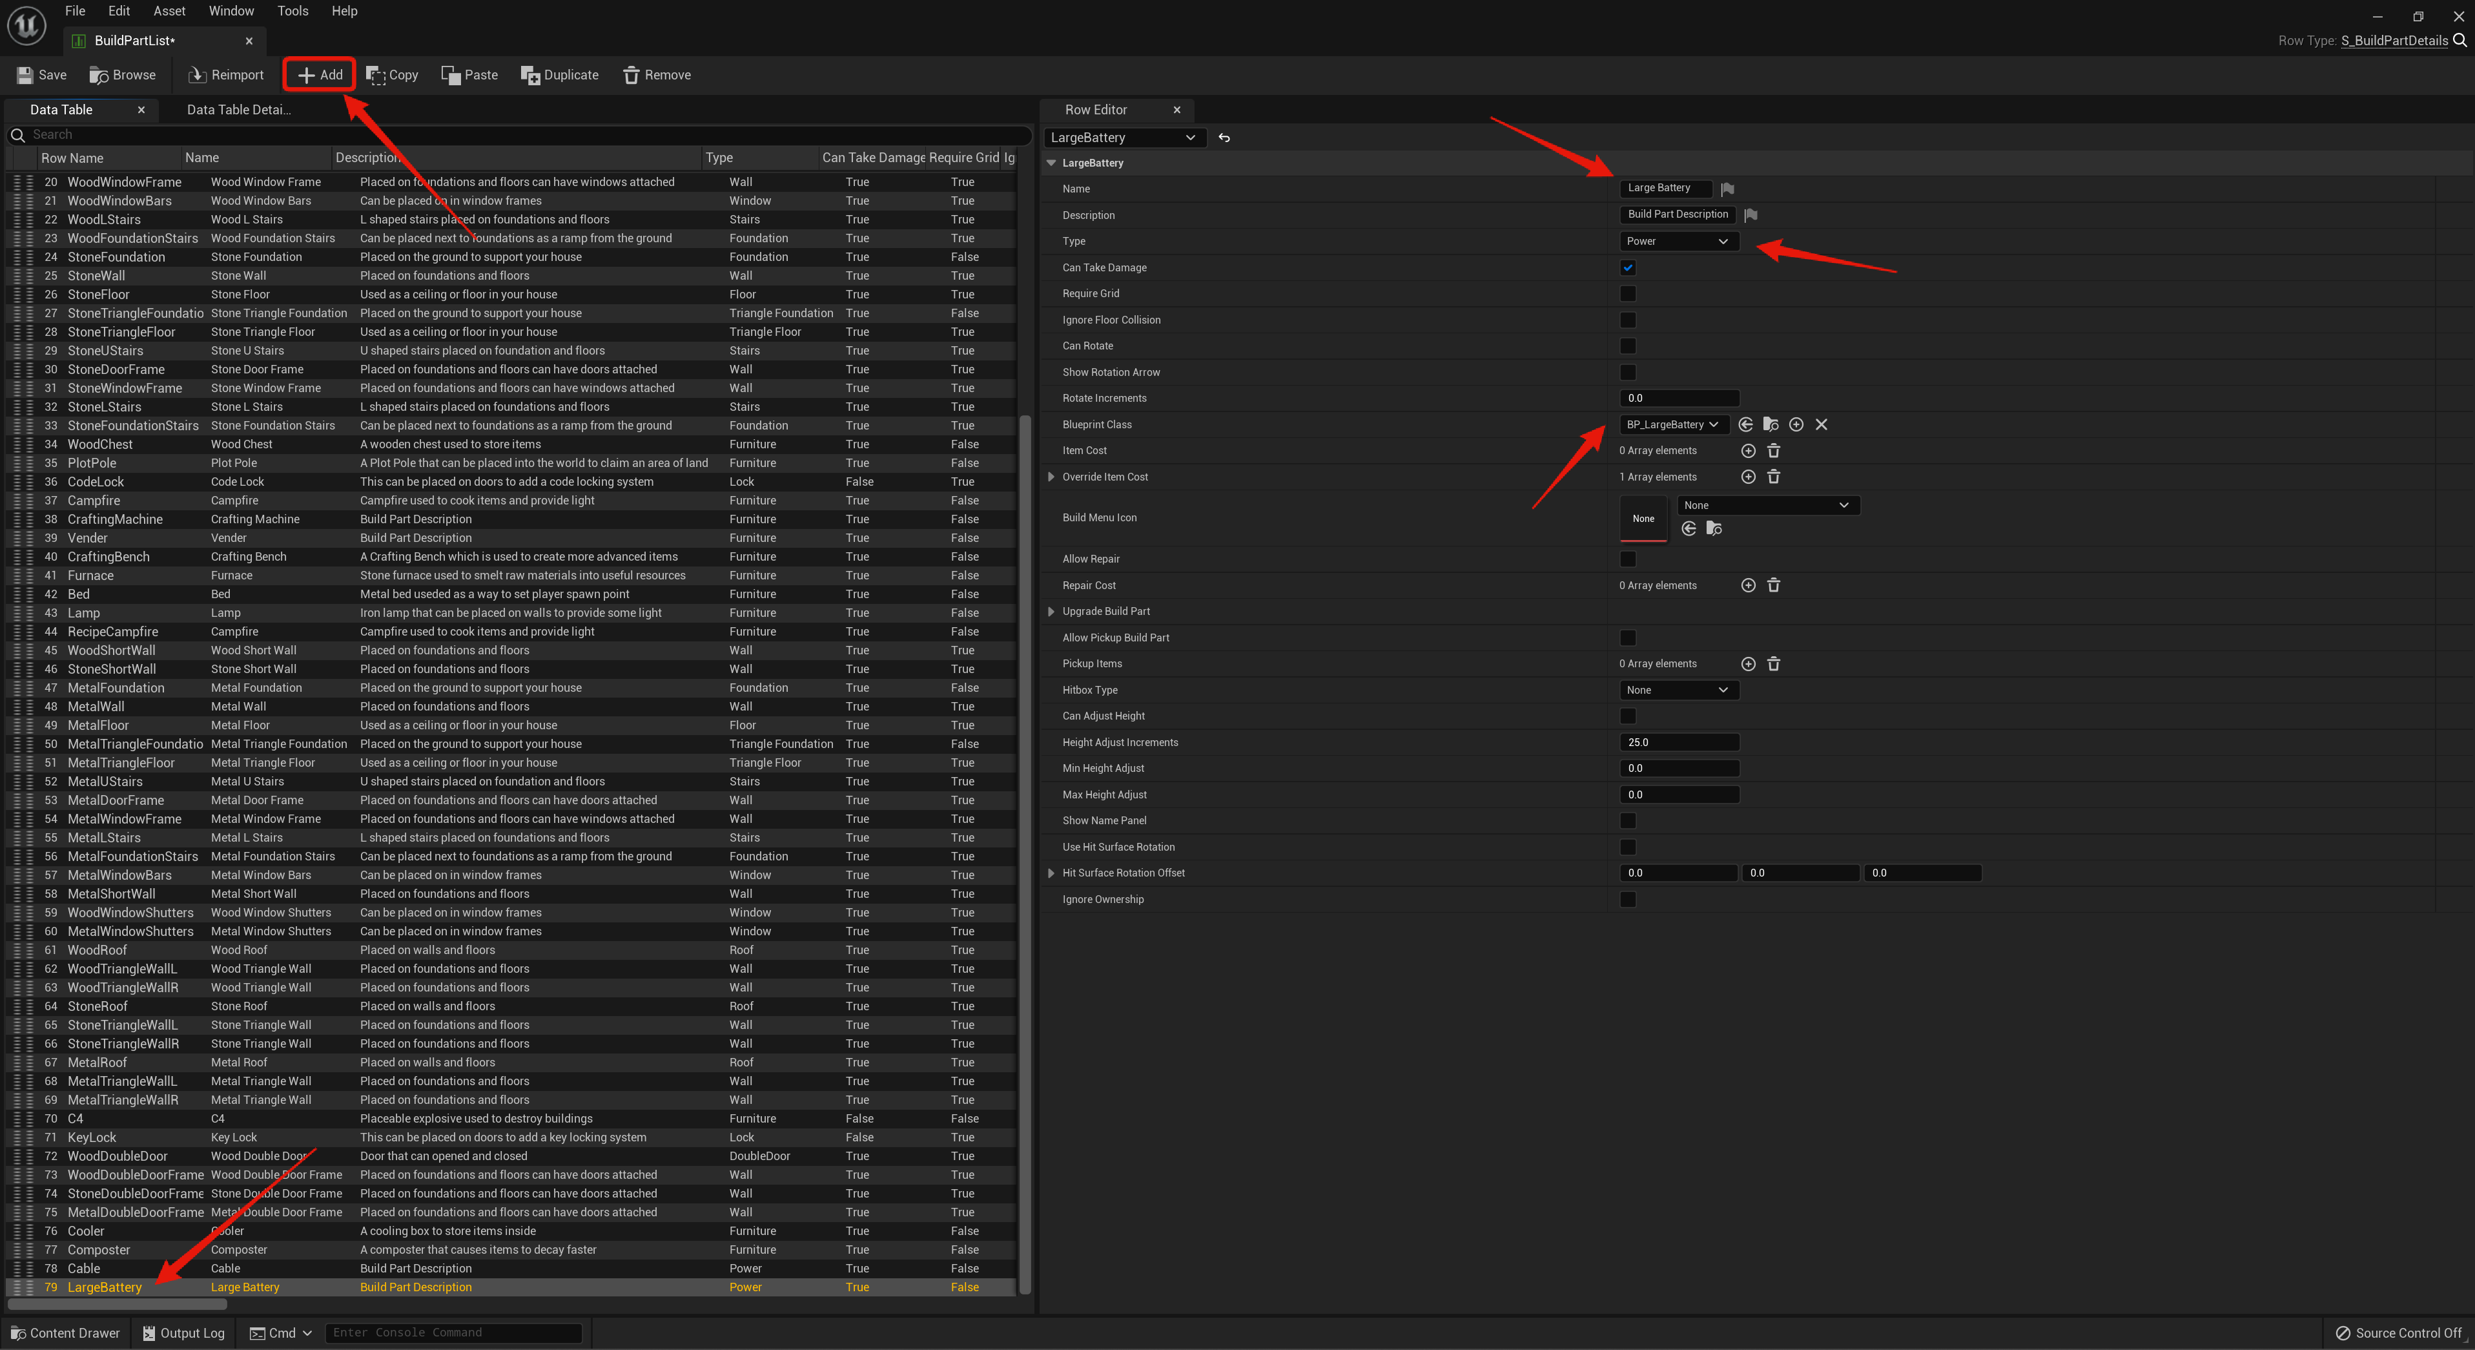
Task: Enable the Require Grid checkbox
Action: (x=1628, y=294)
